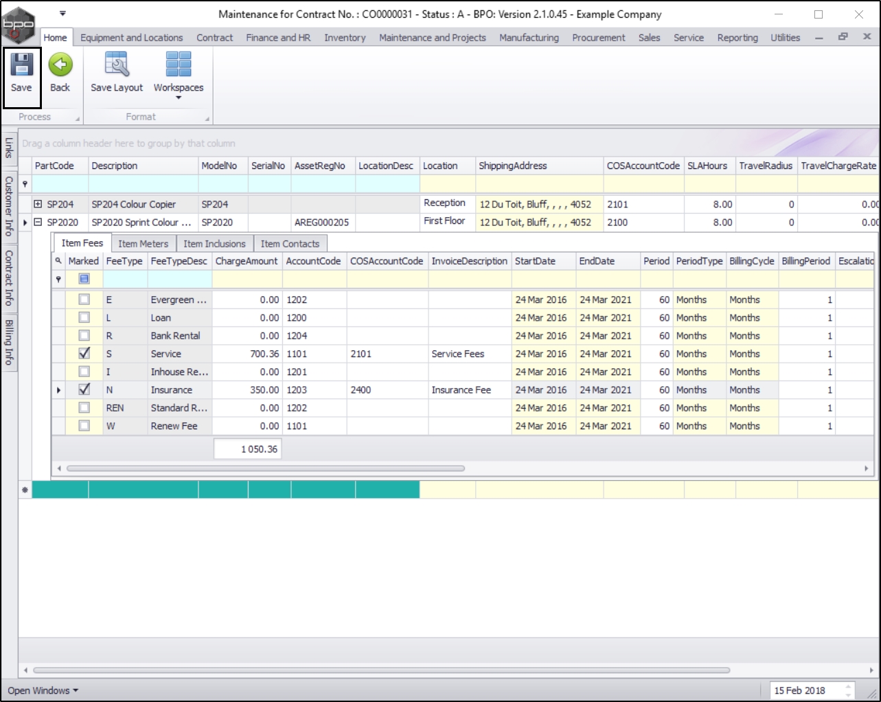This screenshot has height=702, width=881.
Task: Sort by the PartCode column header
Action: [60, 166]
